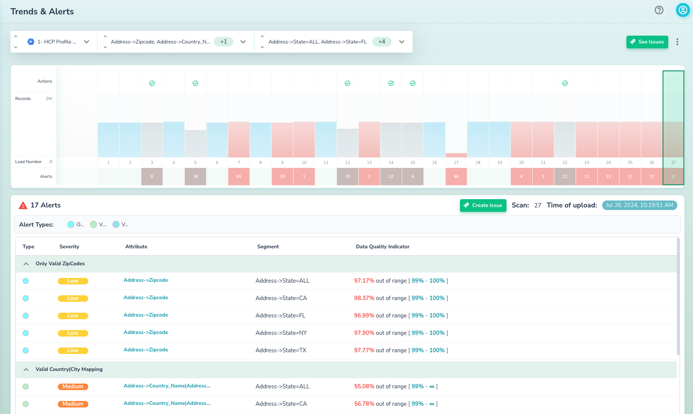Open the user profile avatar

[683, 10]
